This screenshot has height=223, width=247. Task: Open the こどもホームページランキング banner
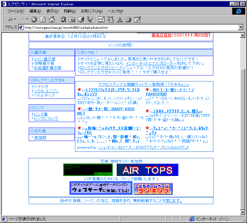coord(153,189)
